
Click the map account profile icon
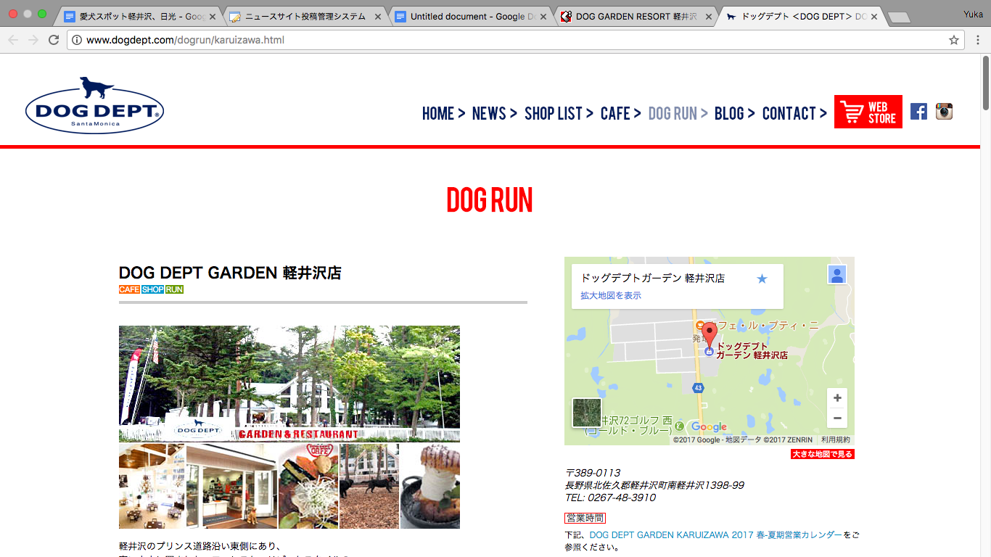pos(837,274)
